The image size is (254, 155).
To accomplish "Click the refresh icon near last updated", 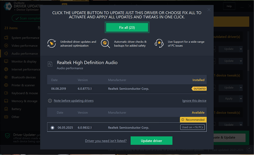I will pyautogui.click(x=249, y=150).
